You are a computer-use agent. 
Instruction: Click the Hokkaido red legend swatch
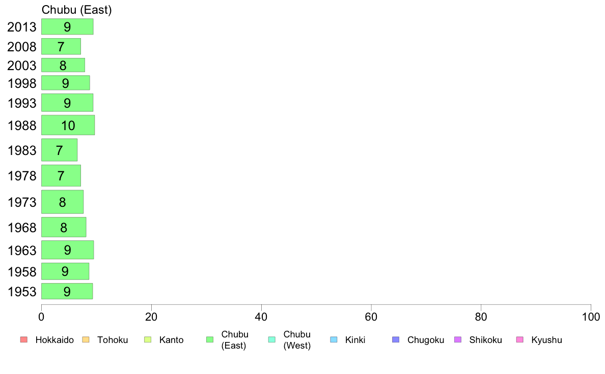click(x=24, y=340)
